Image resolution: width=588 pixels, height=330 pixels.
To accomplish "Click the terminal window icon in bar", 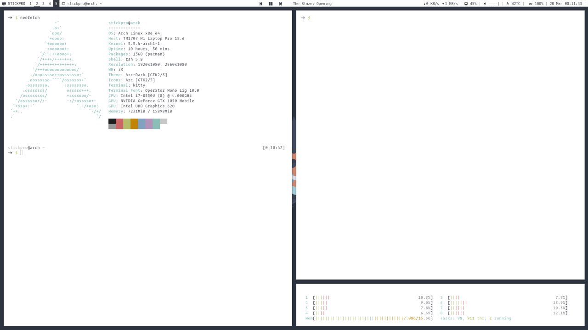I will [63, 4].
